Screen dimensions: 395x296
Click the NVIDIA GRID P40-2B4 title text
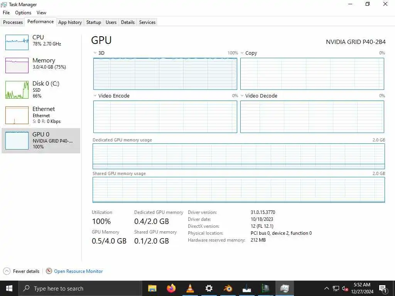point(356,42)
